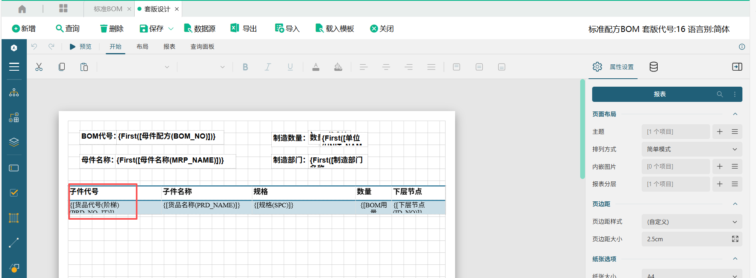Click the 预览 preview button

pos(81,47)
